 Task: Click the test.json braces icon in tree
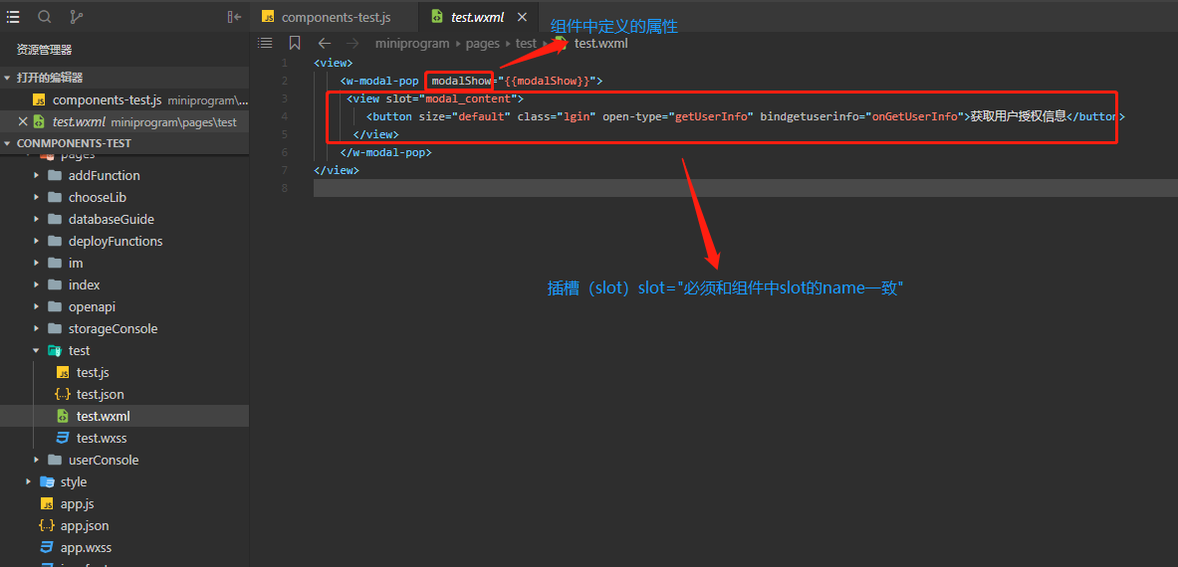click(x=63, y=395)
